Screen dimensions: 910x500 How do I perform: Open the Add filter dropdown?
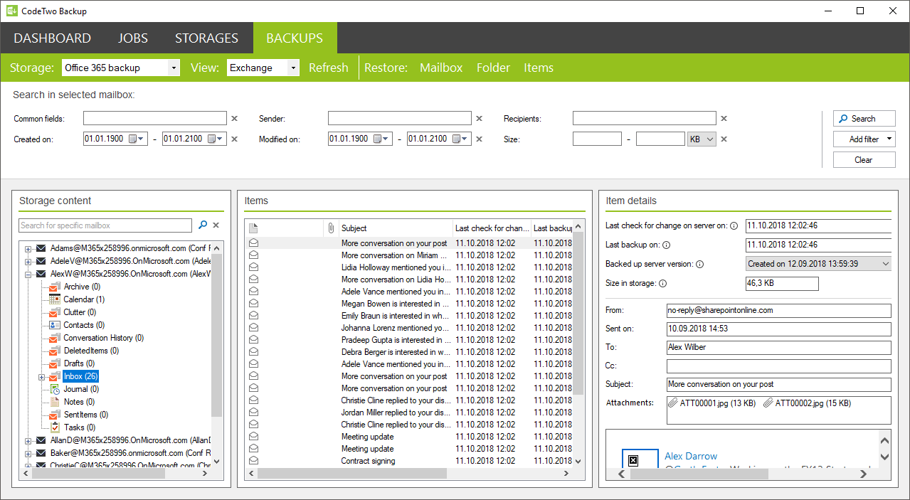coord(864,139)
